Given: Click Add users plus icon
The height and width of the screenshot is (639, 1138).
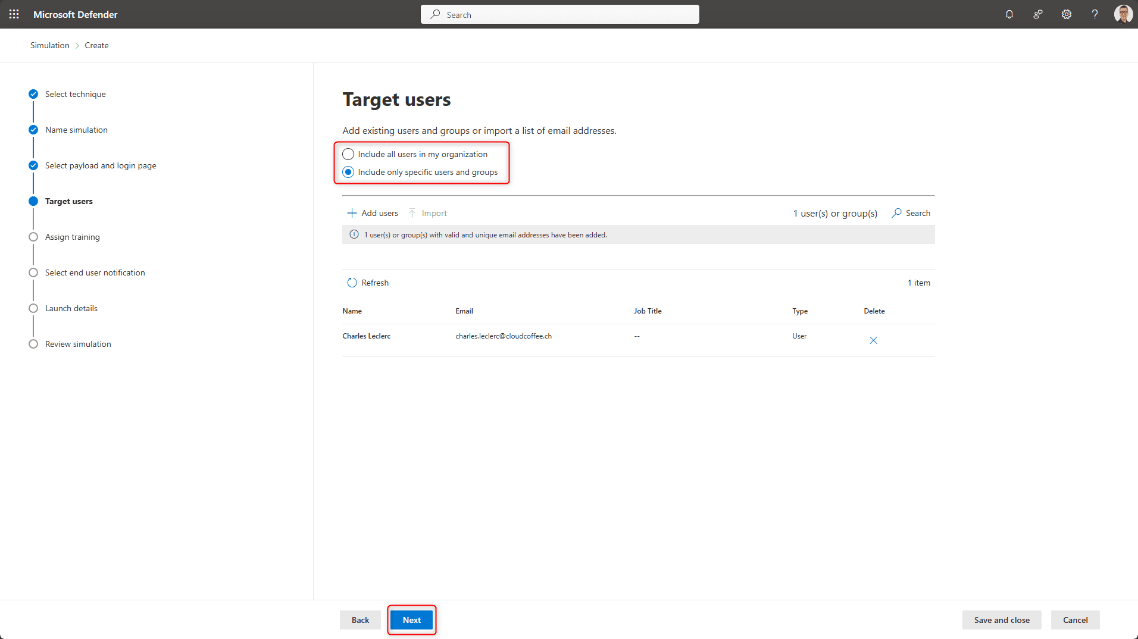Looking at the screenshot, I should click(351, 212).
